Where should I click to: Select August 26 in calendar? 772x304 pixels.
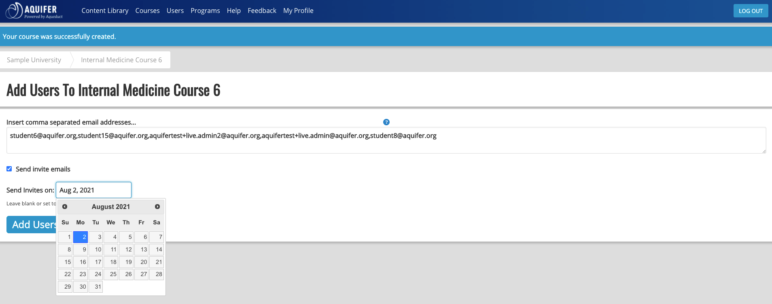coord(126,274)
